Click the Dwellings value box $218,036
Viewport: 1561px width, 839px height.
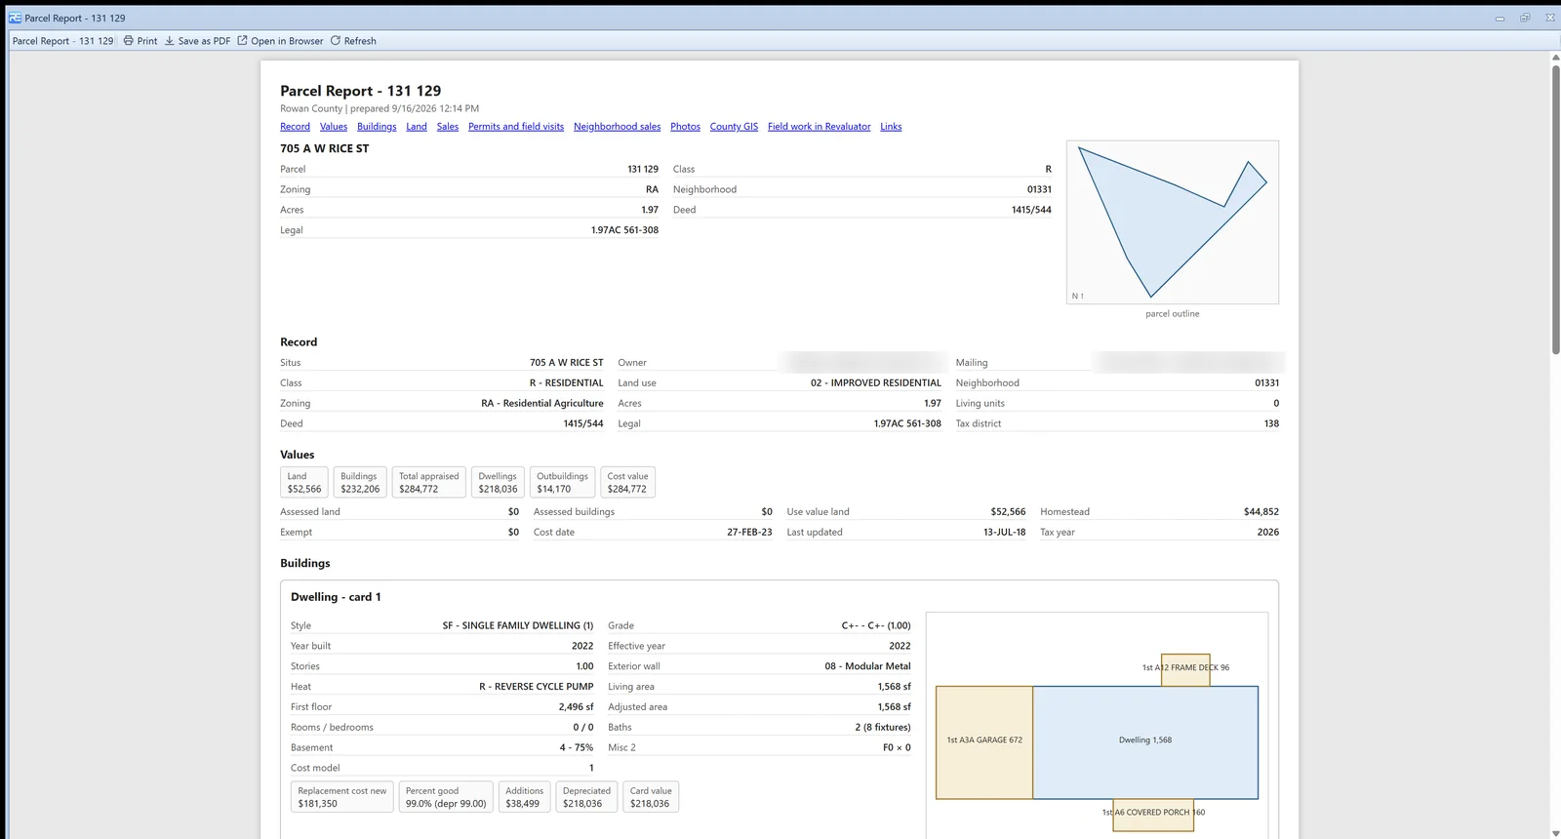click(498, 483)
